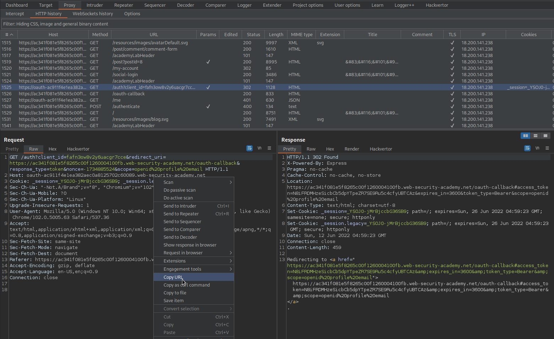Select Send to Intruder menu item
Image resolution: width=554 pixels, height=339 pixels.
pos(194,206)
